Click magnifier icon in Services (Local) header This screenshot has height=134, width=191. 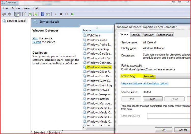pos(36,22)
